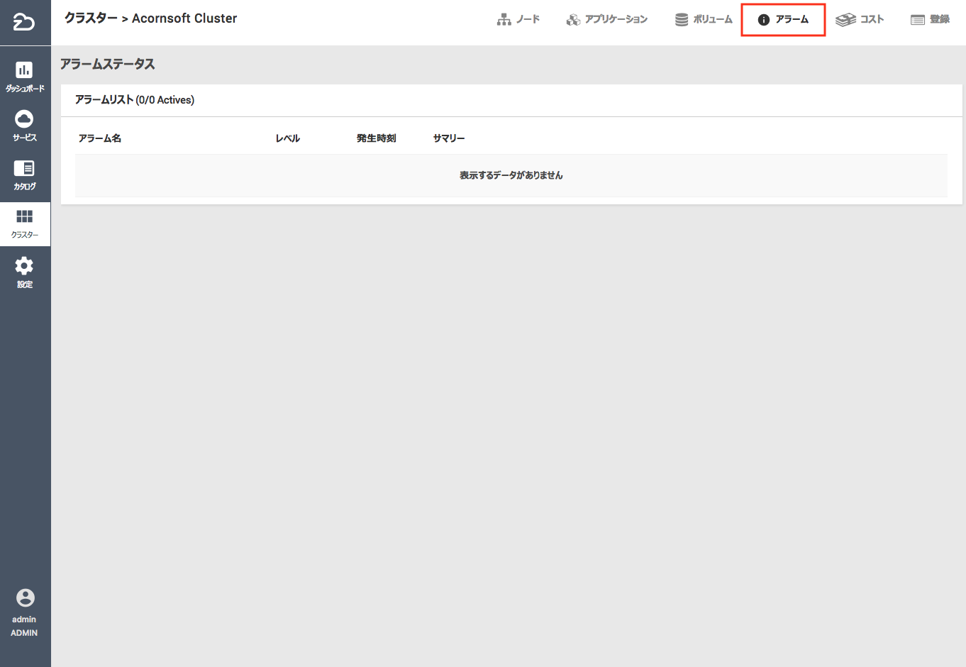
Task: Switch to the アプリケーション tab
Action: click(607, 20)
